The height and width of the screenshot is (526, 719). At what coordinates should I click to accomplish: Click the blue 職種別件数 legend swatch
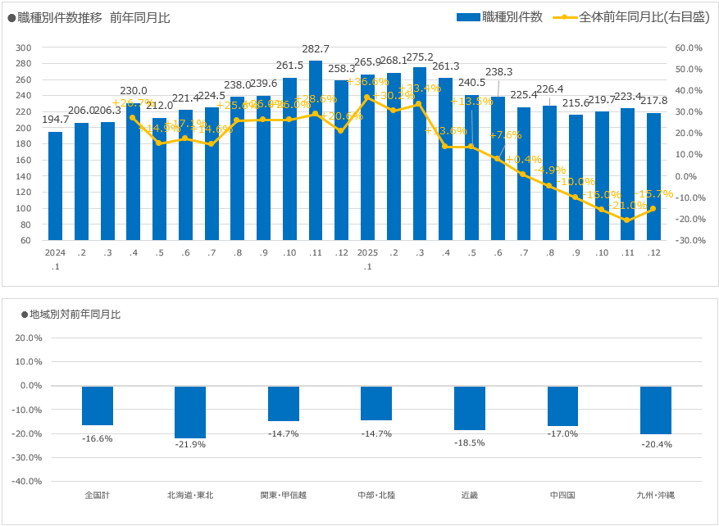[x=467, y=17]
